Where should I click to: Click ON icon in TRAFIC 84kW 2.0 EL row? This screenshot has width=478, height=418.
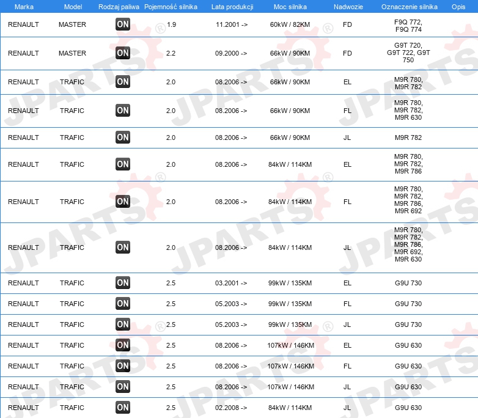pyautogui.click(x=123, y=164)
